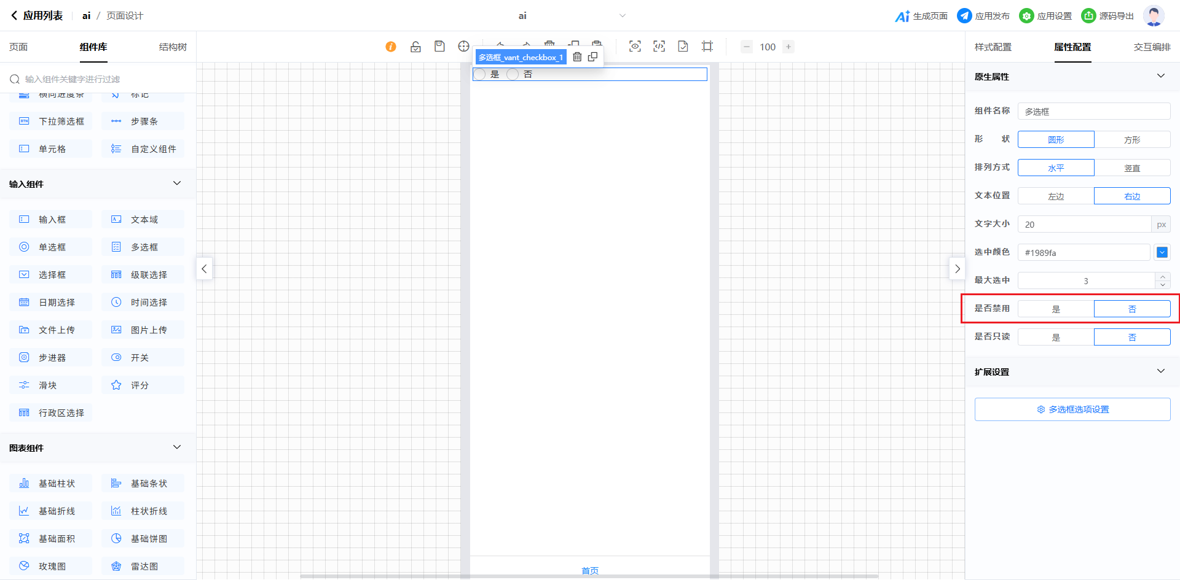Image resolution: width=1180 pixels, height=580 pixels.
Task: Choose 竖直 arrangement option
Action: 1132,168
